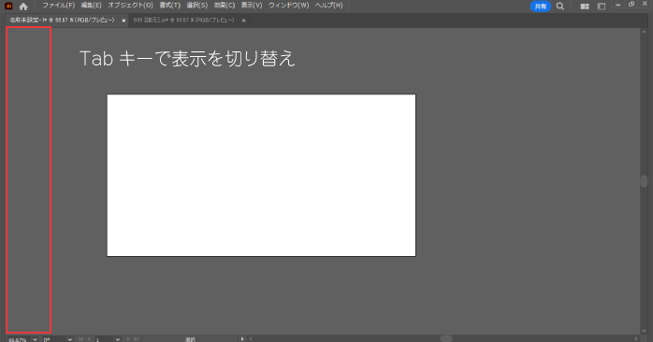Open the ファイル(F) menu

point(58,6)
